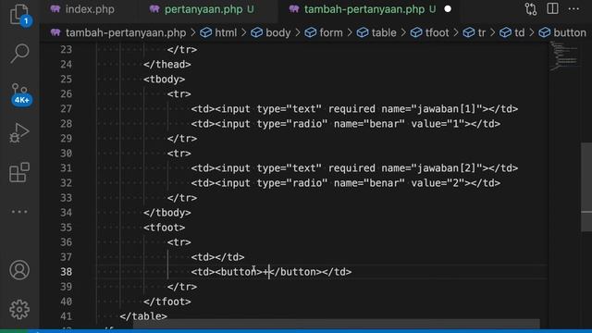Open editor More Actions ellipsis menu

coord(573,9)
